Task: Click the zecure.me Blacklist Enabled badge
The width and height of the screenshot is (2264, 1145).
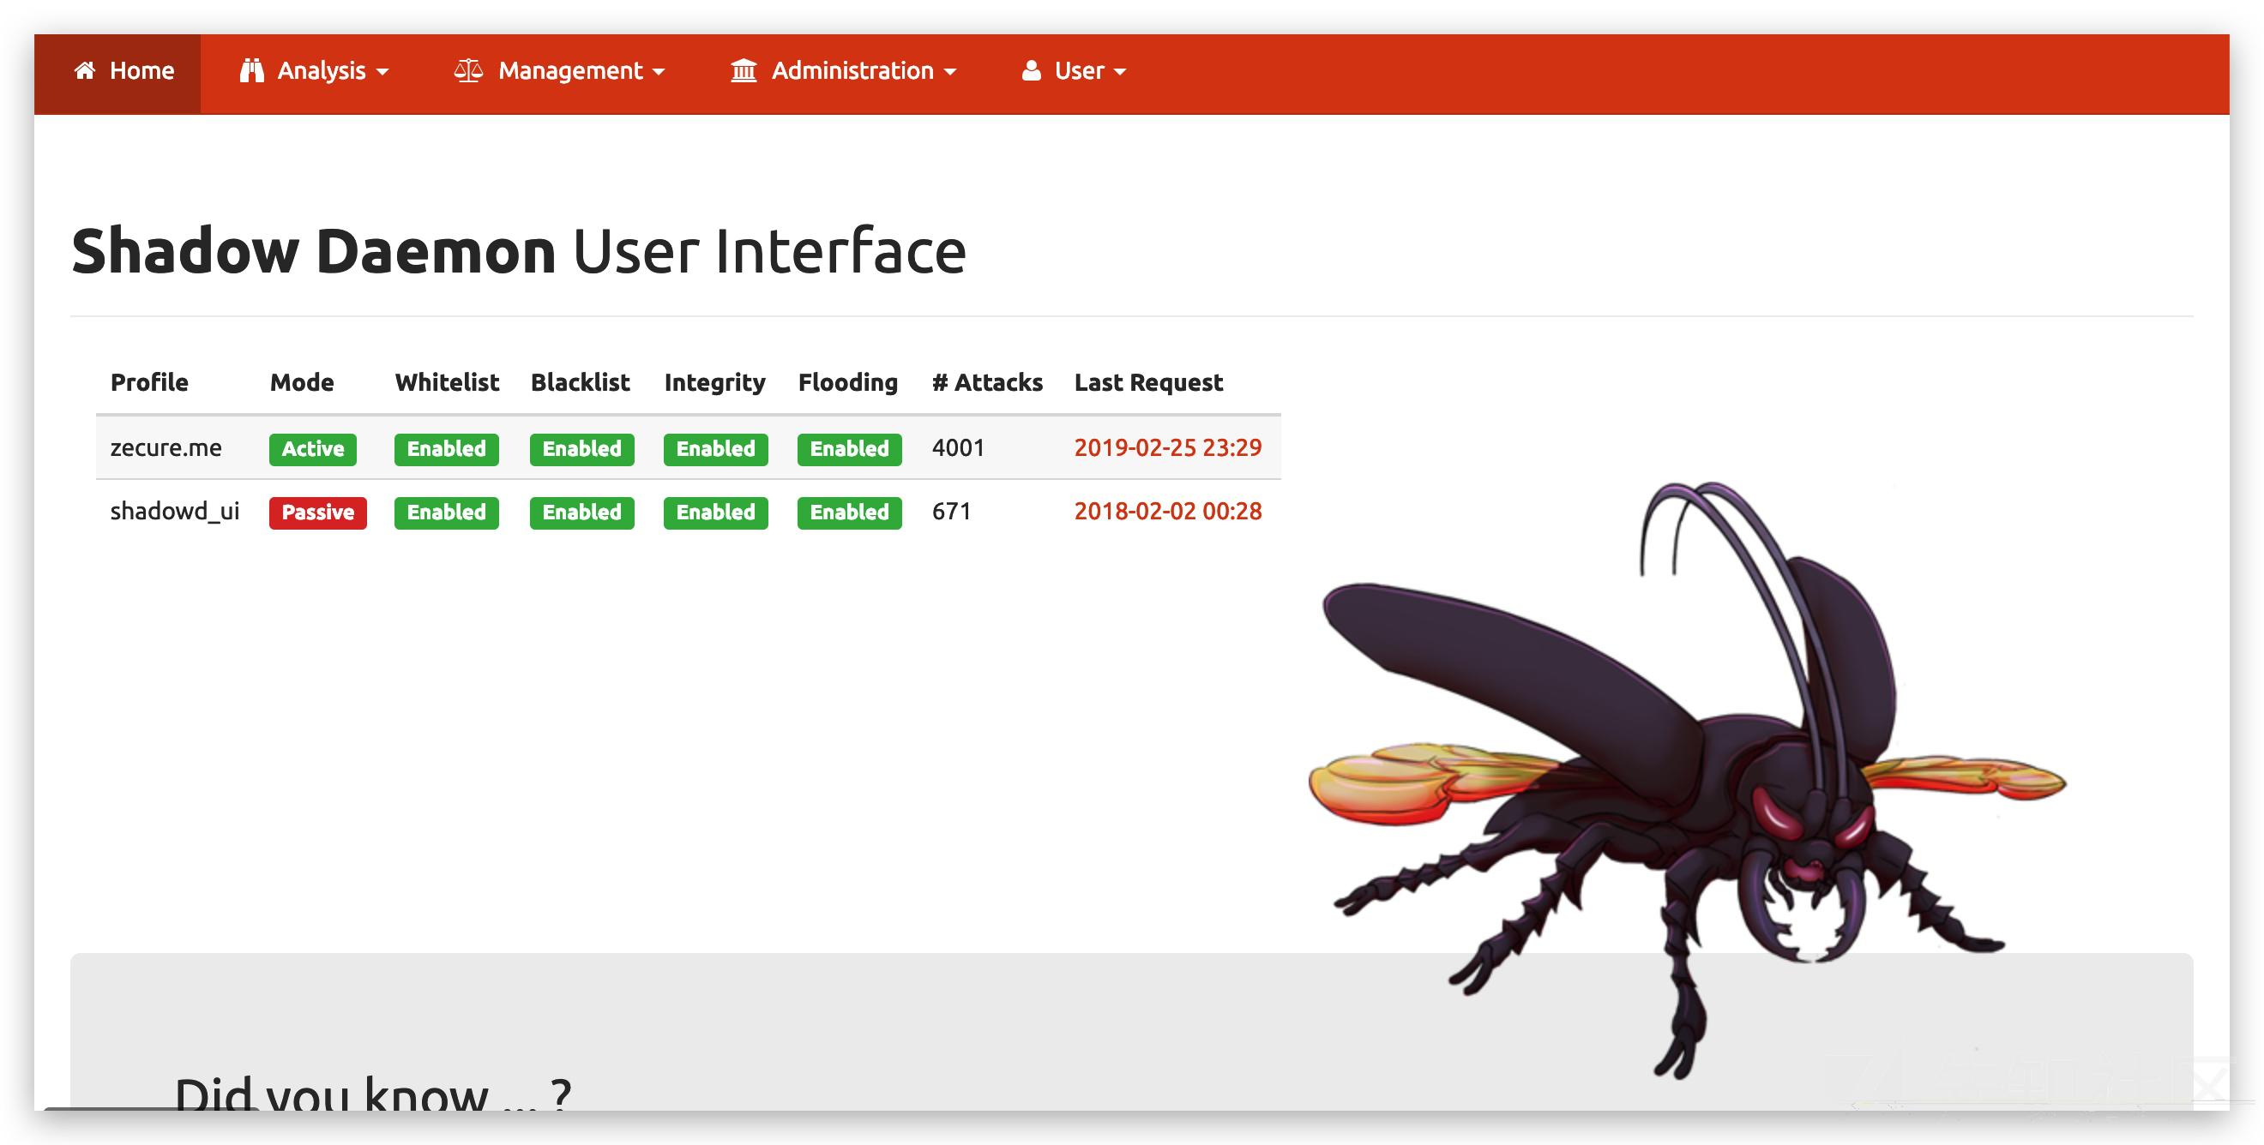Action: pyautogui.click(x=581, y=449)
